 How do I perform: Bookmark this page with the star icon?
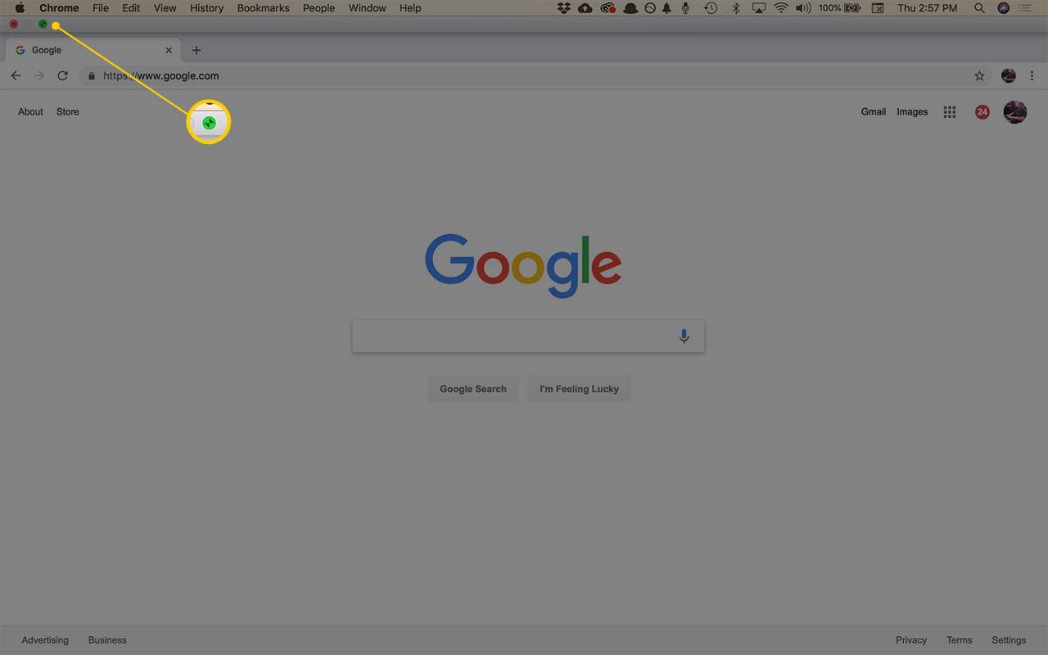pyautogui.click(x=979, y=75)
